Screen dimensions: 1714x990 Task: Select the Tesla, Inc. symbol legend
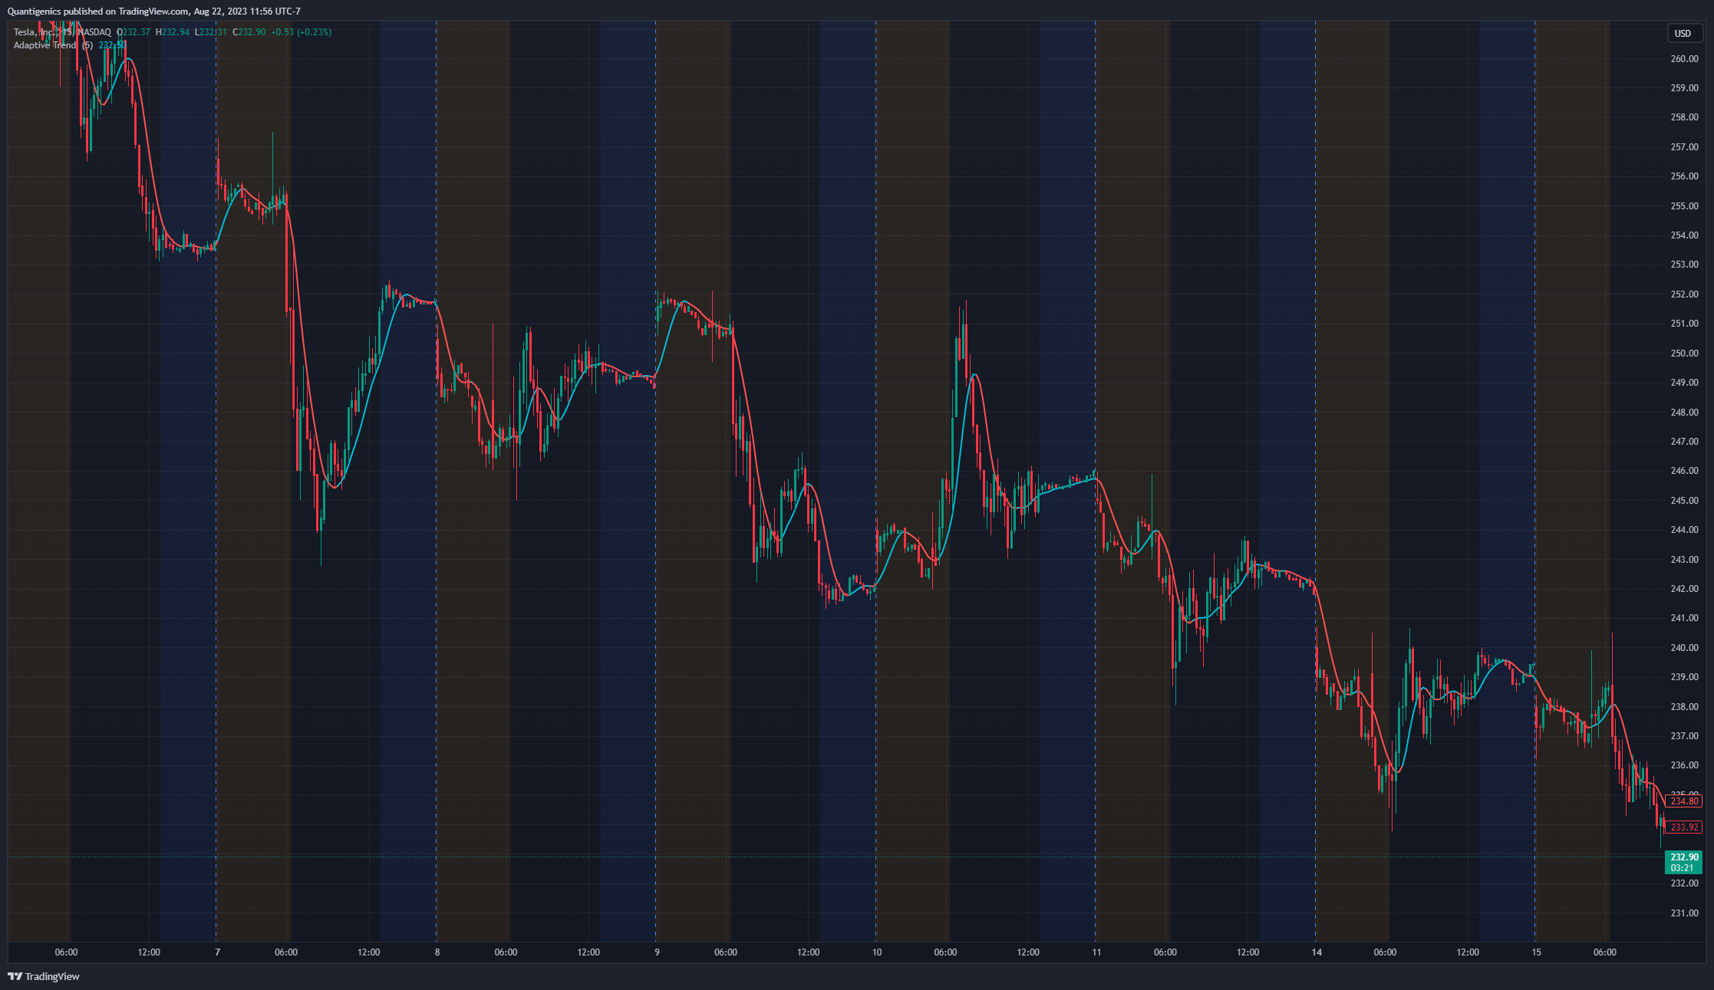[62, 32]
